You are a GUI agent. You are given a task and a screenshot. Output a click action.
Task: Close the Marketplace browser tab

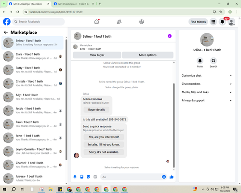(x=93, y=4)
